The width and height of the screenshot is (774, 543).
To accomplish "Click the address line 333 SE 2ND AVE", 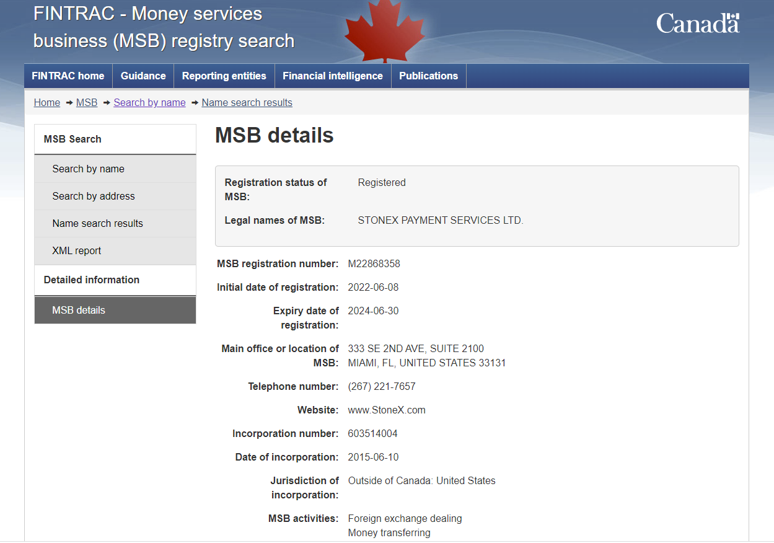I will coord(416,348).
